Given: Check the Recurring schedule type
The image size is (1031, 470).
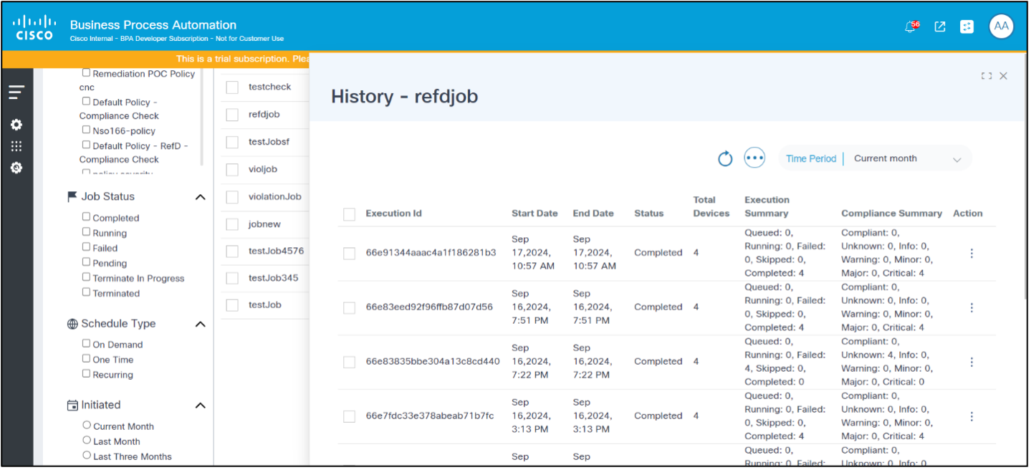Looking at the screenshot, I should (87, 373).
